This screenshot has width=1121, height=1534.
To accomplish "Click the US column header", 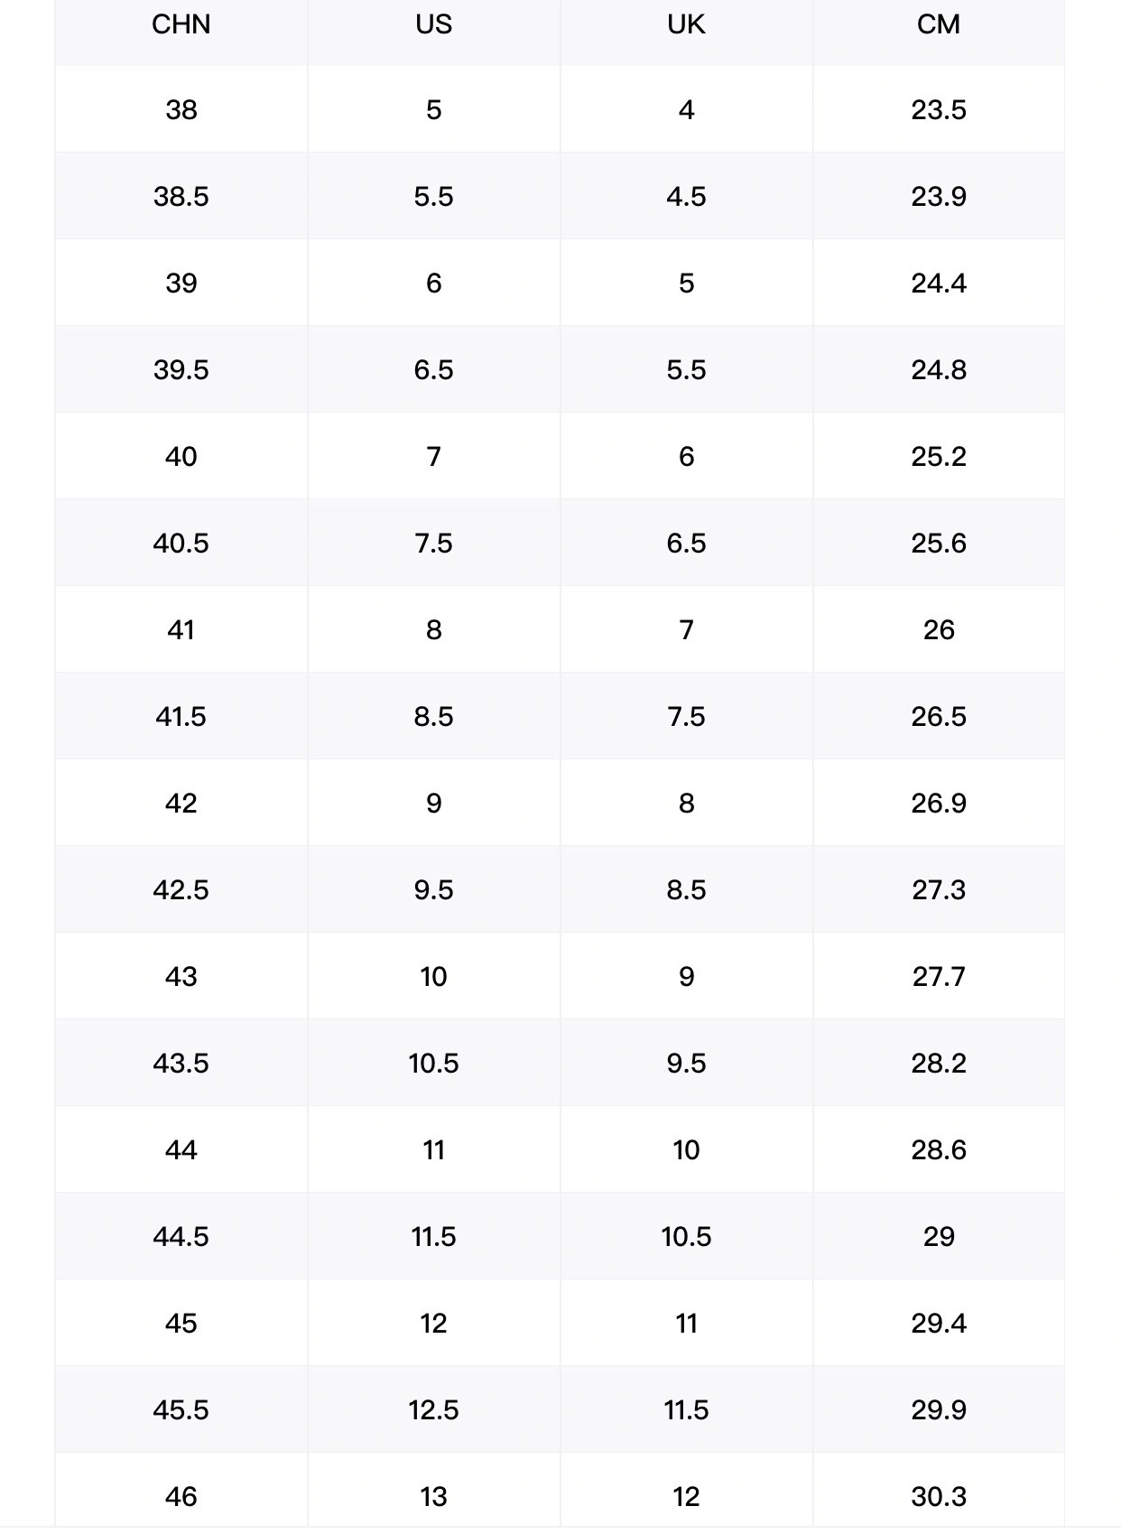I will [x=433, y=24].
